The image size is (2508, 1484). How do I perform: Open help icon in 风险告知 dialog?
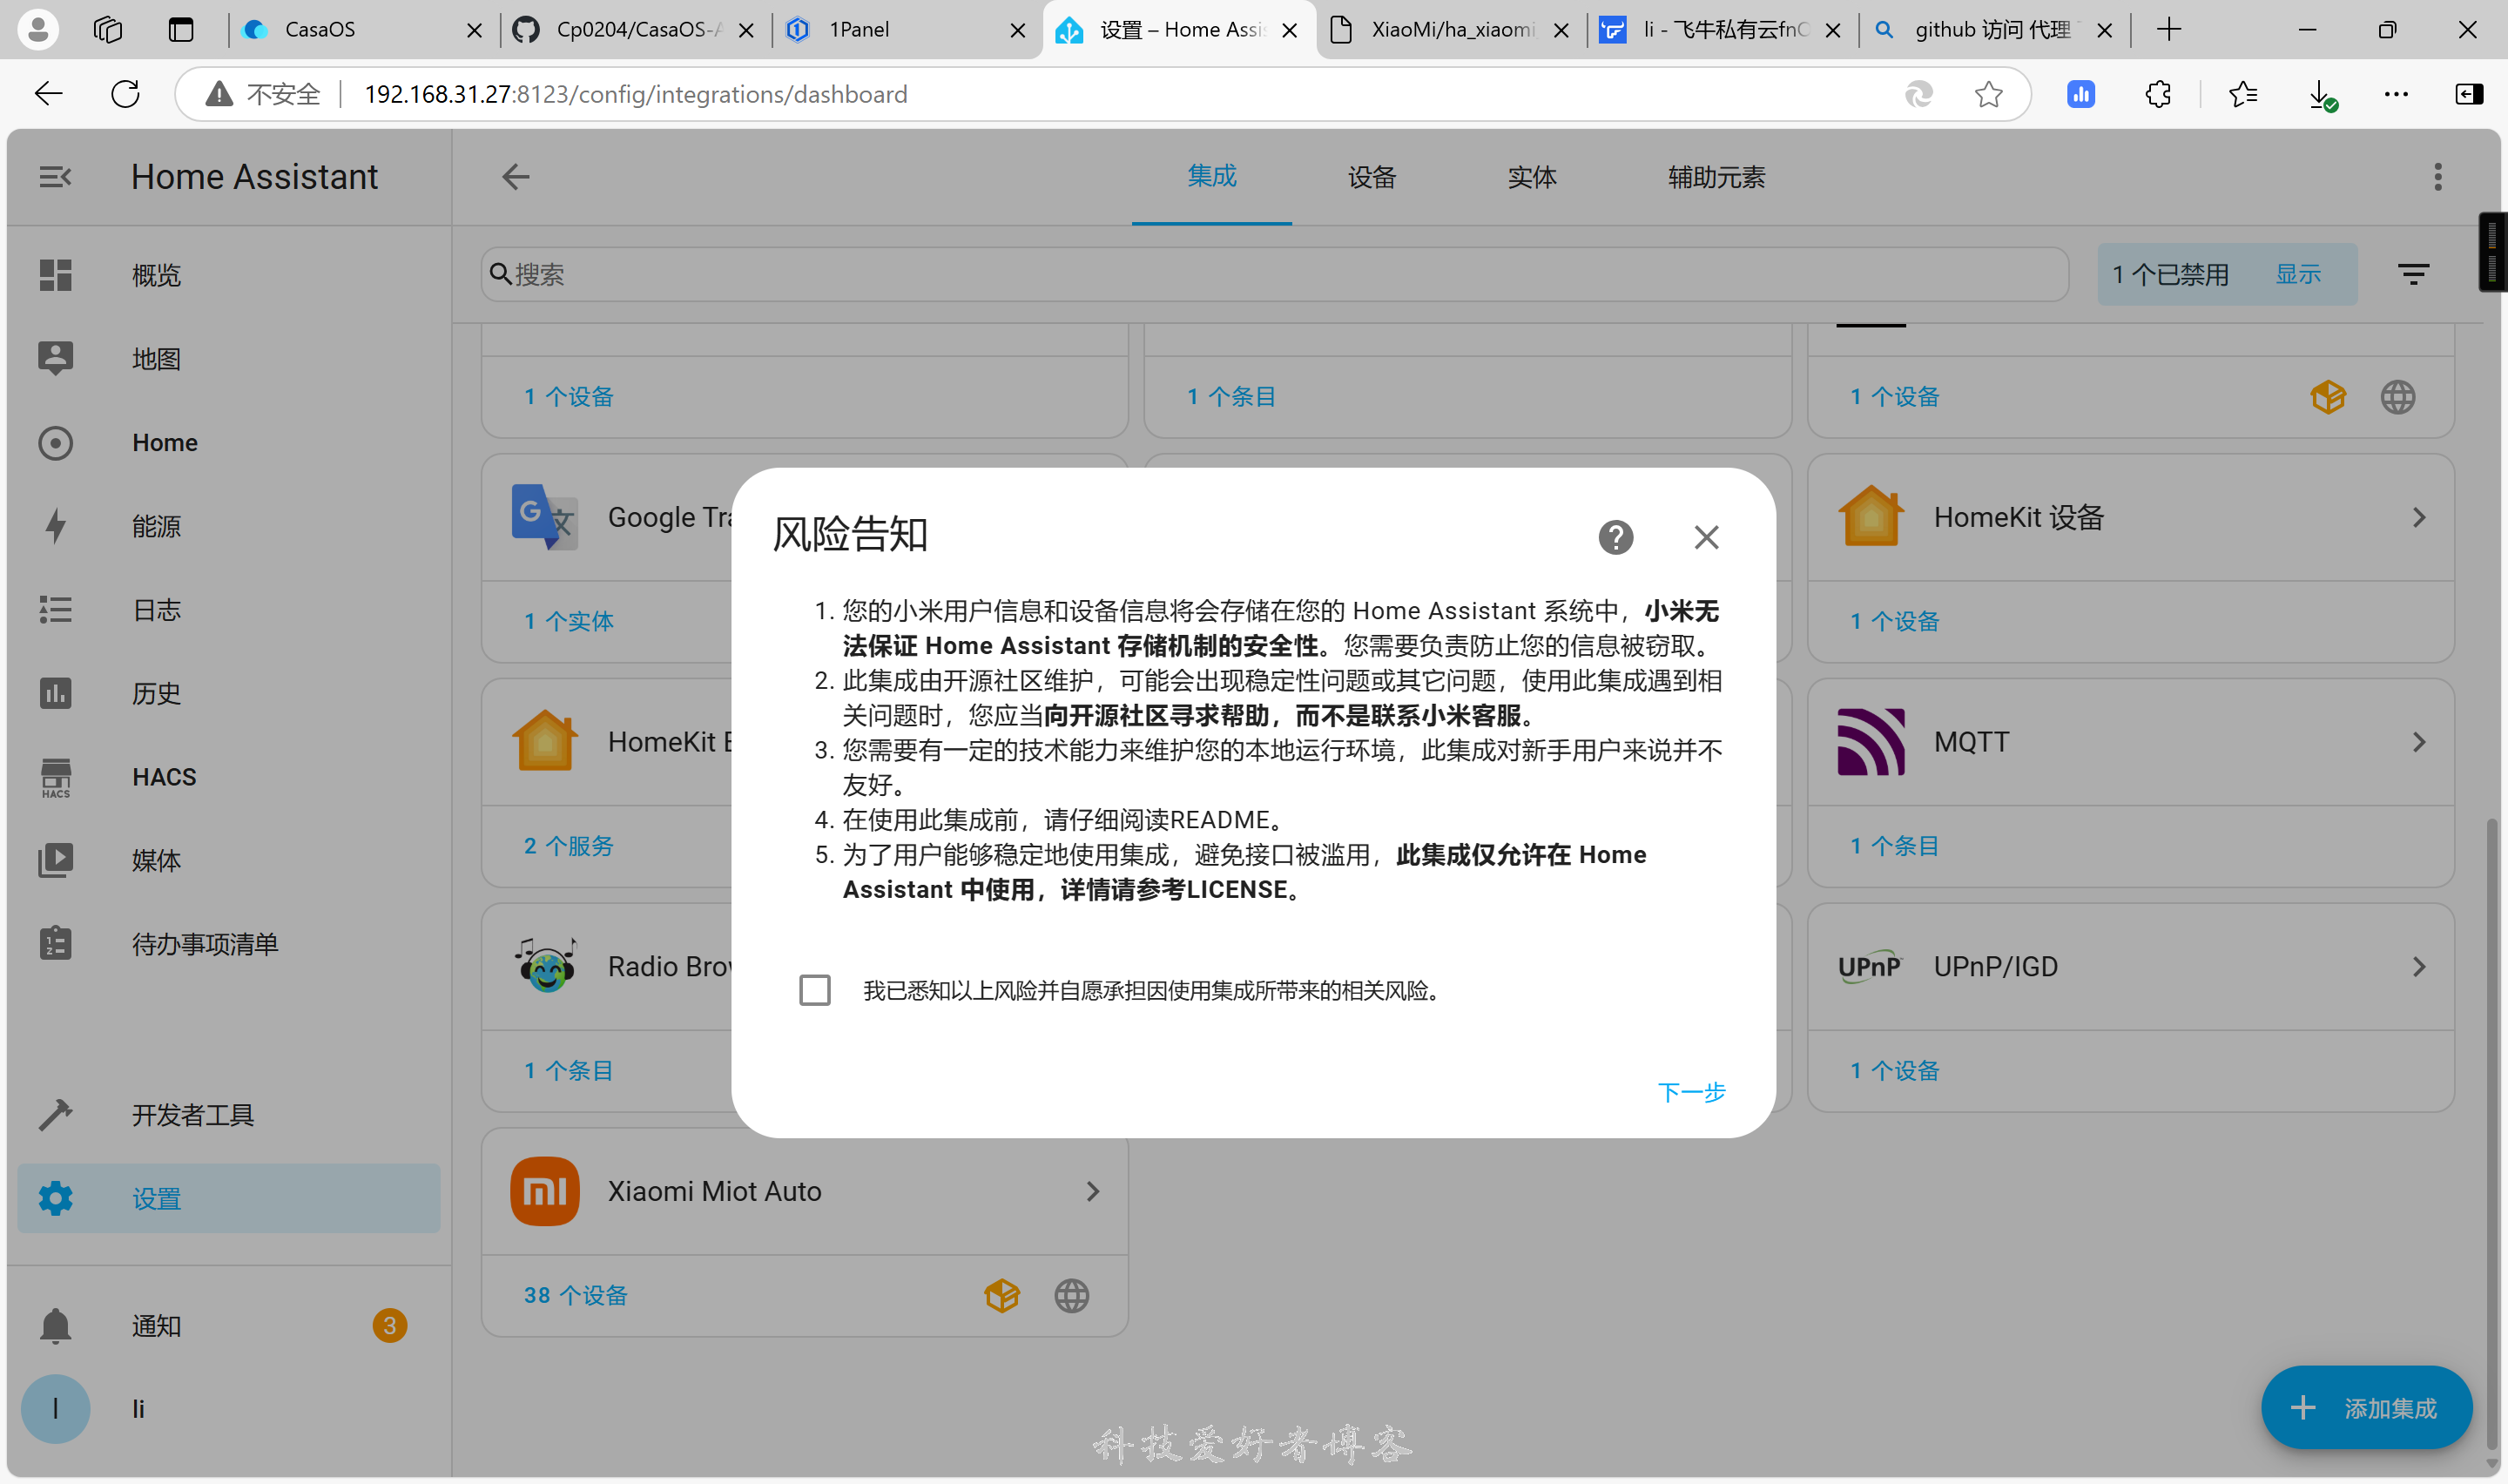click(x=1615, y=537)
